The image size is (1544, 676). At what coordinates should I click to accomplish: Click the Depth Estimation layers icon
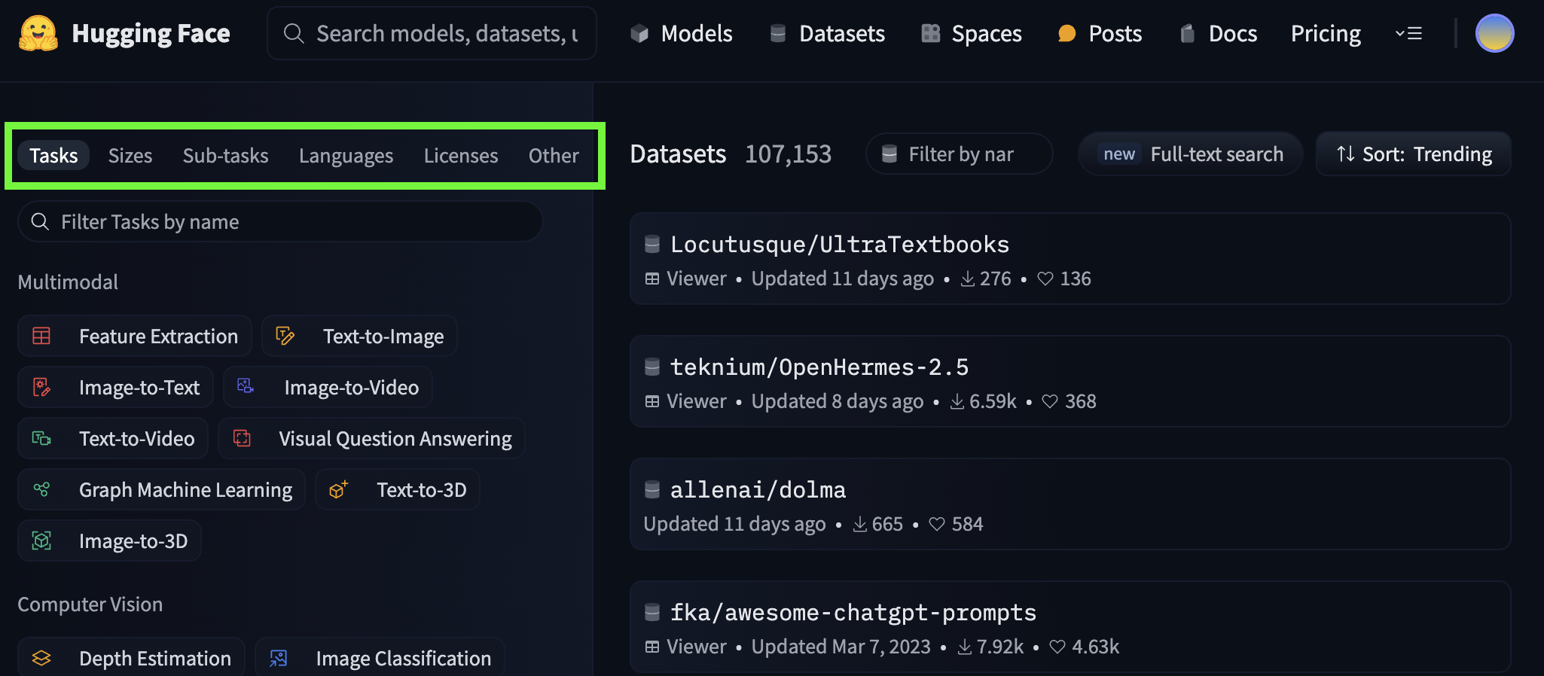pos(41,658)
